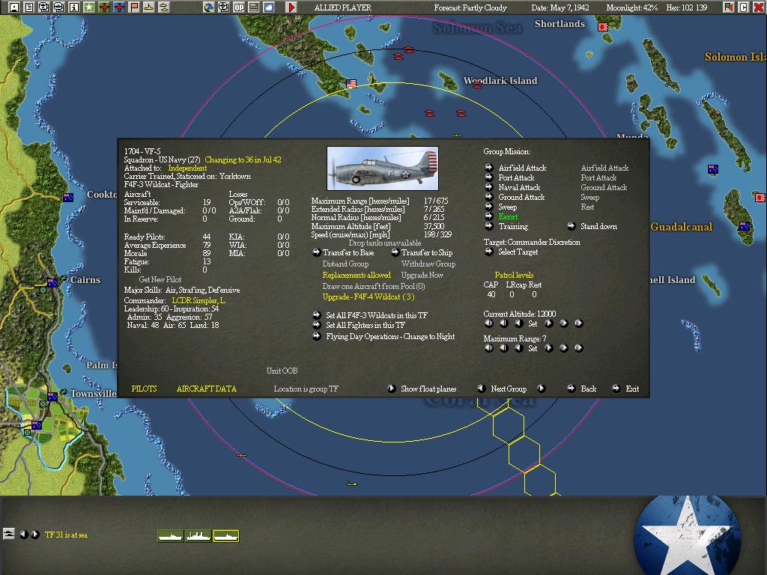This screenshot has height=575, width=767.
Task: Open the AIRCRAFT DATA tab
Action: (207, 389)
